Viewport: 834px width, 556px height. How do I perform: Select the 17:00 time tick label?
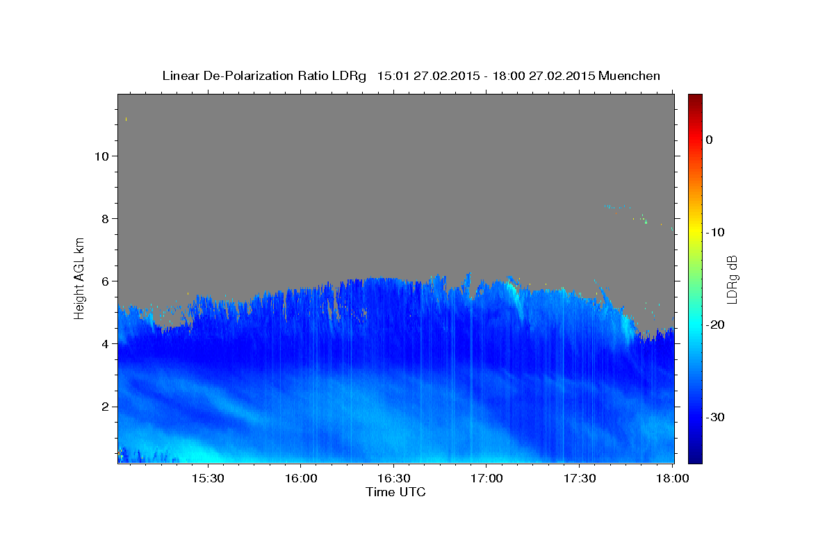(x=487, y=479)
